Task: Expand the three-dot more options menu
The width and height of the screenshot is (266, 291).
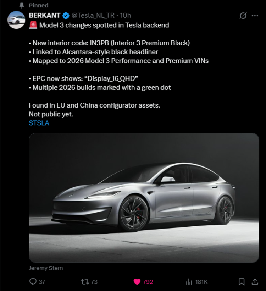Action: [255, 16]
